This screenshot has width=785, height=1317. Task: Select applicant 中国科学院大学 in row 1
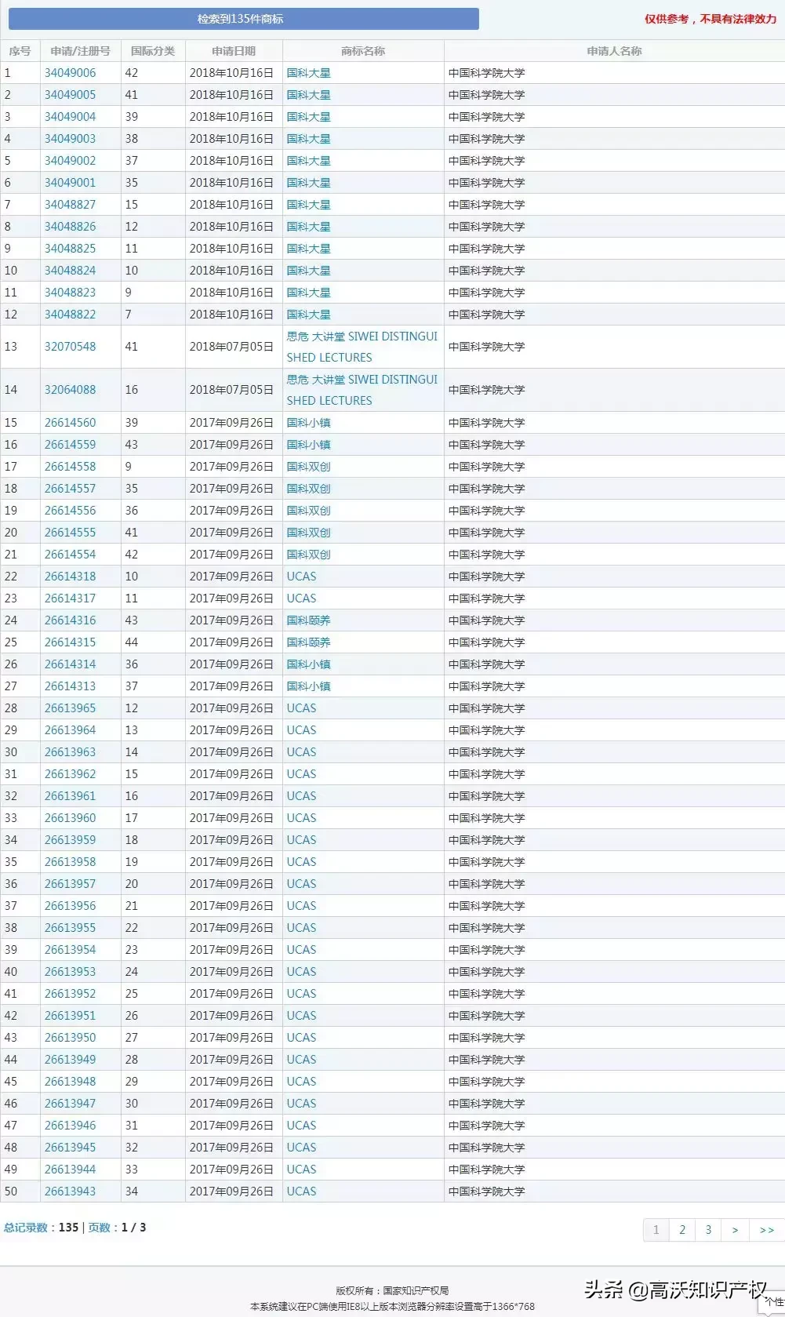click(x=486, y=73)
